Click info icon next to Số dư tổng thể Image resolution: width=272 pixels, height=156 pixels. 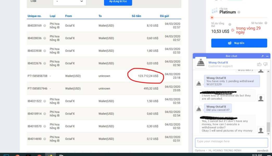pos(230,24)
